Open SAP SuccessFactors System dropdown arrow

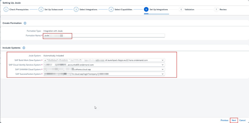163,74
